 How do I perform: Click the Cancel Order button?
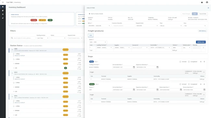[x=203, y=14]
